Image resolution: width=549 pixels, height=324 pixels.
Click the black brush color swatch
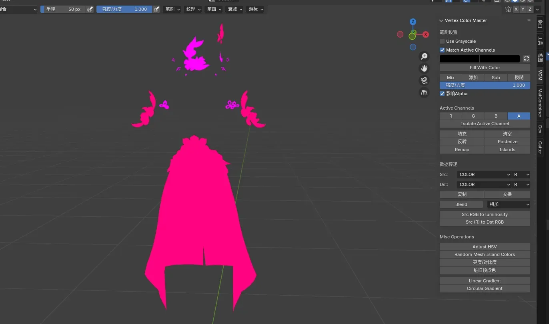pos(459,59)
